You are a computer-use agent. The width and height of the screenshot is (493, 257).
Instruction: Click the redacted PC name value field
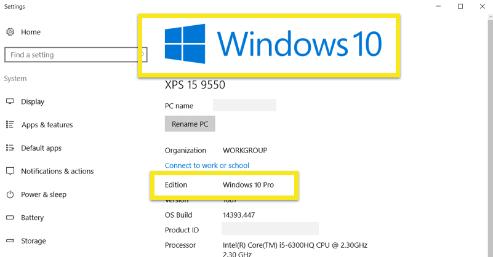click(x=244, y=105)
